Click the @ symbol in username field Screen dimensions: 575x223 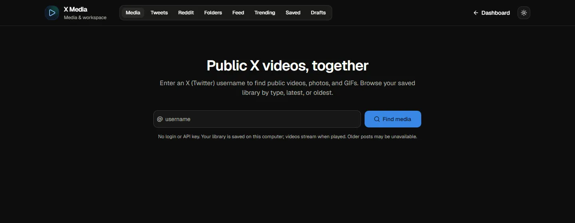pos(160,119)
